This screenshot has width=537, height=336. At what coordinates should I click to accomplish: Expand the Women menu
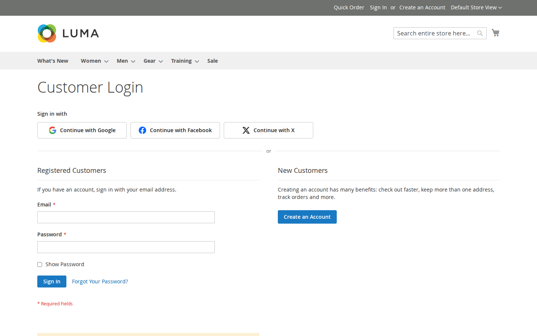pyautogui.click(x=94, y=61)
